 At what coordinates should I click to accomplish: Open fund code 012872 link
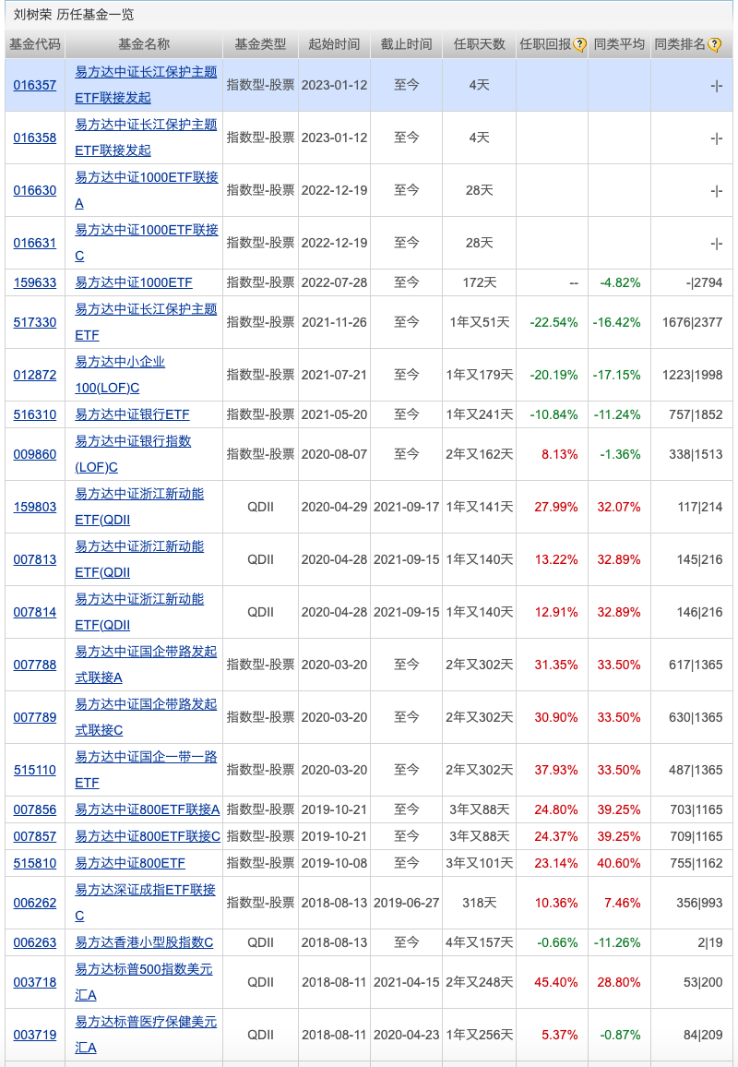[35, 375]
